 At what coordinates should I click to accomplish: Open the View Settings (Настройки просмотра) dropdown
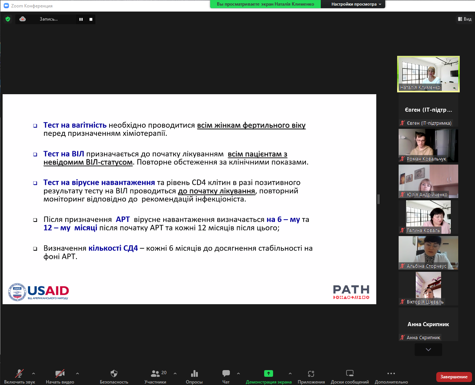click(356, 4)
